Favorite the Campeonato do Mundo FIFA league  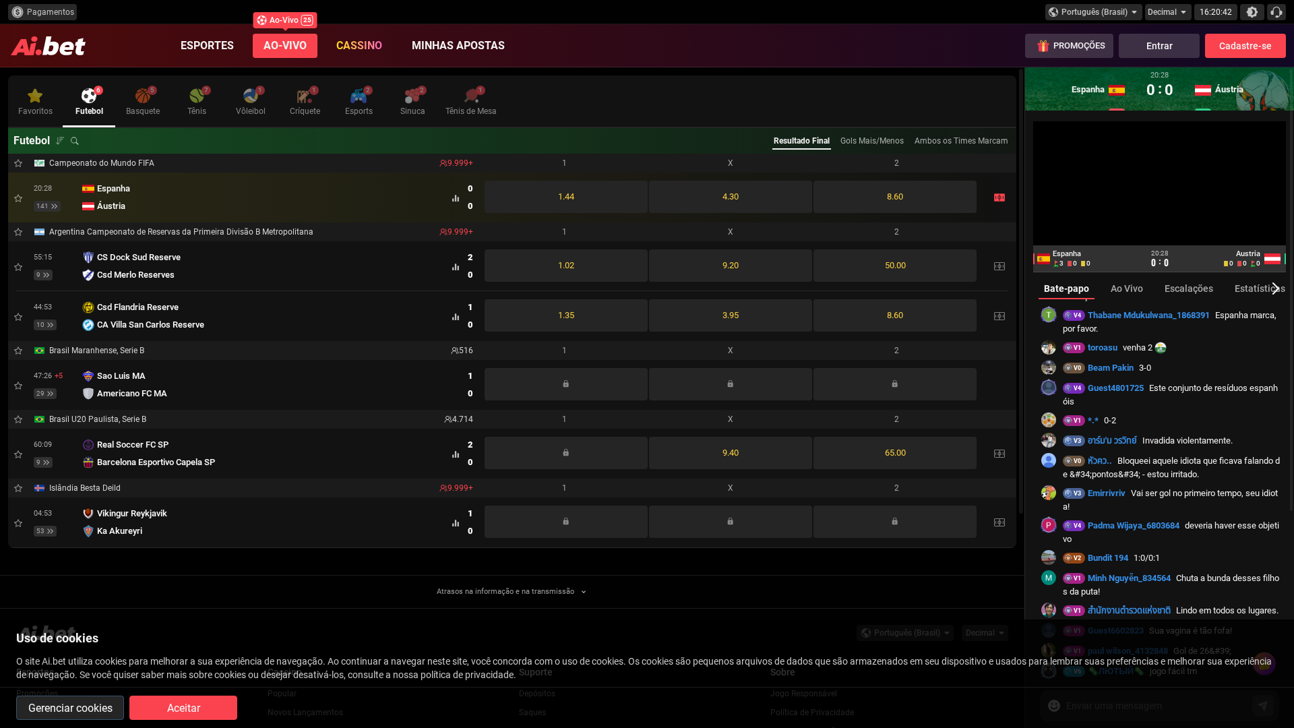pos(18,163)
